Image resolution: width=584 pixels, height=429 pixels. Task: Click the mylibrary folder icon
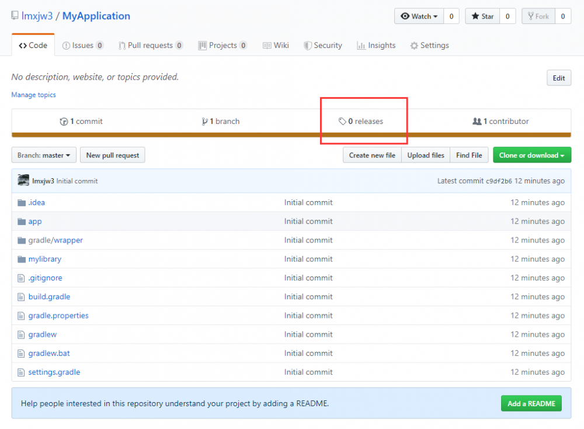(22, 259)
